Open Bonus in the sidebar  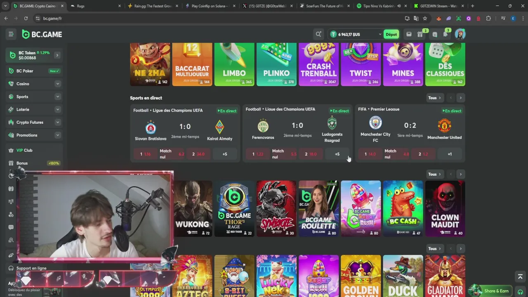(34, 163)
